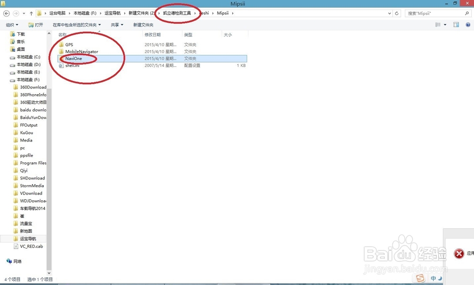Open the 组织 menu
This screenshot has height=285, width=474.
[12, 25]
